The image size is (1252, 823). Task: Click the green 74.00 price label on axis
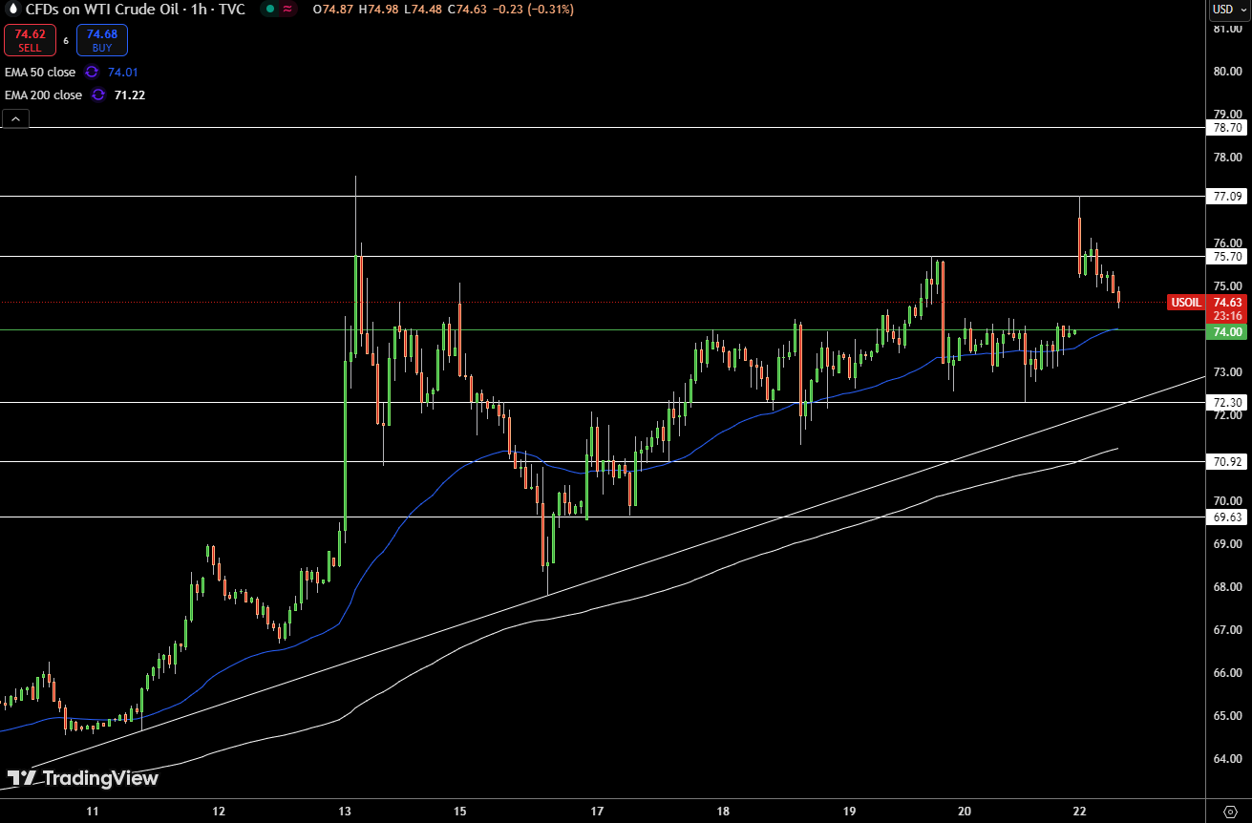[1225, 332]
